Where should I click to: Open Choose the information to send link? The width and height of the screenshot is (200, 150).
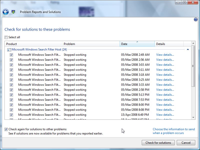174,131
